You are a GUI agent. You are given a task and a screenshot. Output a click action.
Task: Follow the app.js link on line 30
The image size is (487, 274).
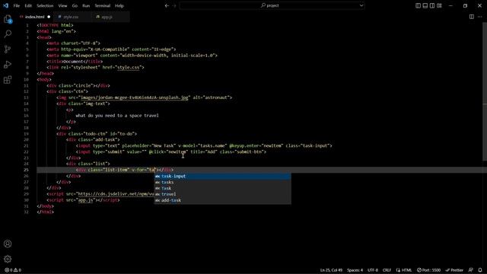click(x=85, y=200)
